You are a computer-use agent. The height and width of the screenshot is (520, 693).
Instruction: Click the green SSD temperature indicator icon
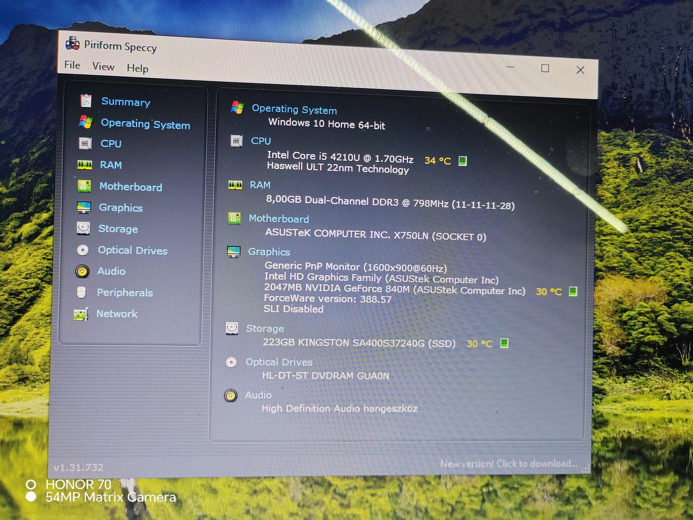(504, 343)
